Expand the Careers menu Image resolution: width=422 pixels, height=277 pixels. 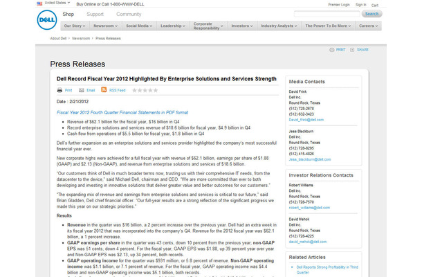369,26
